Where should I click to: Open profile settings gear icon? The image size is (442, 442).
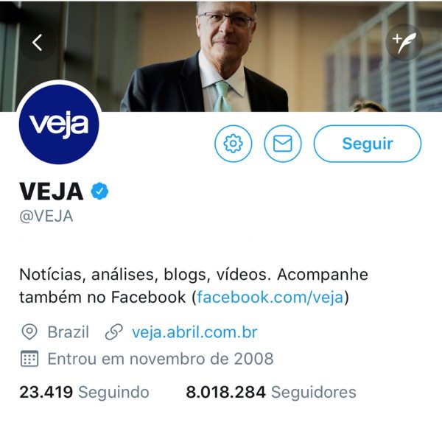point(233,144)
